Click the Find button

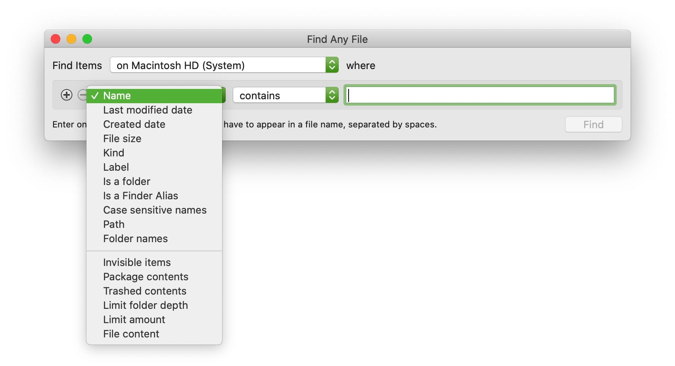tap(593, 125)
